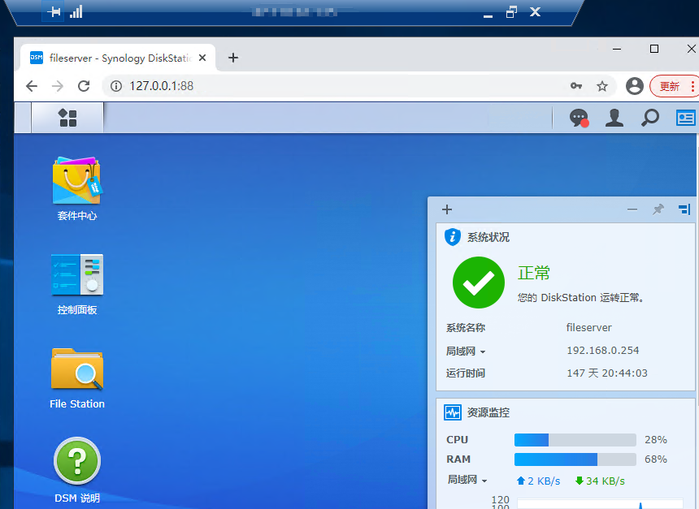Minimize the remote session connection bar

click(488, 15)
